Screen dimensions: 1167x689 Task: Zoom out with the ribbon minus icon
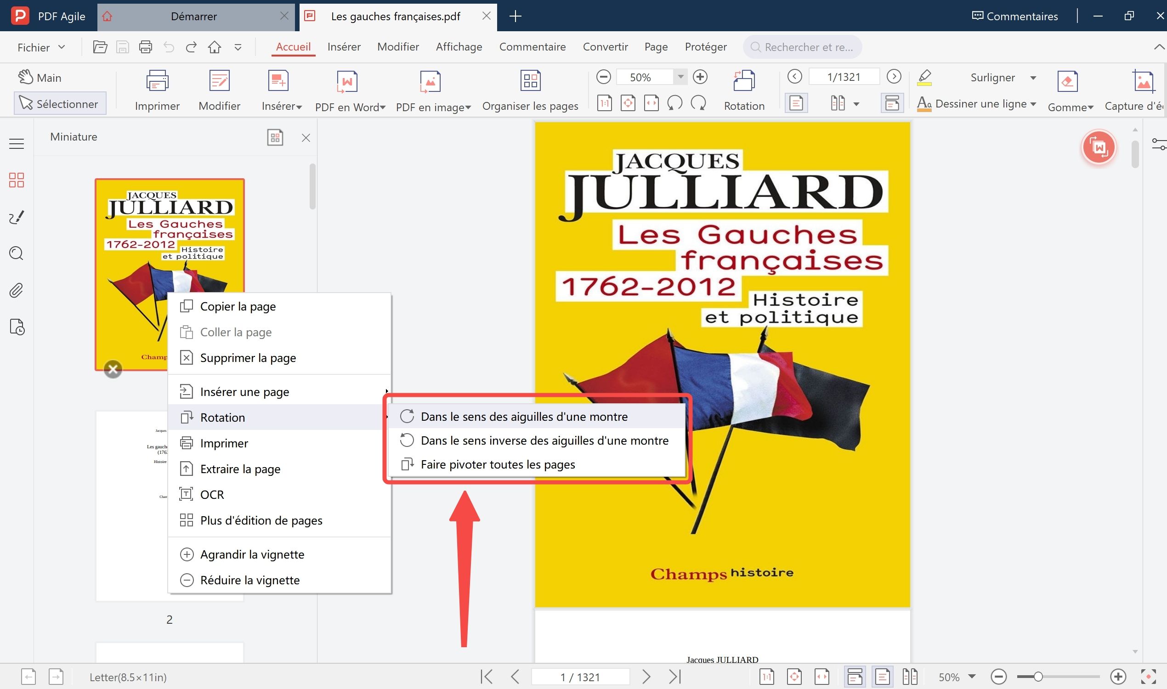[x=603, y=77]
